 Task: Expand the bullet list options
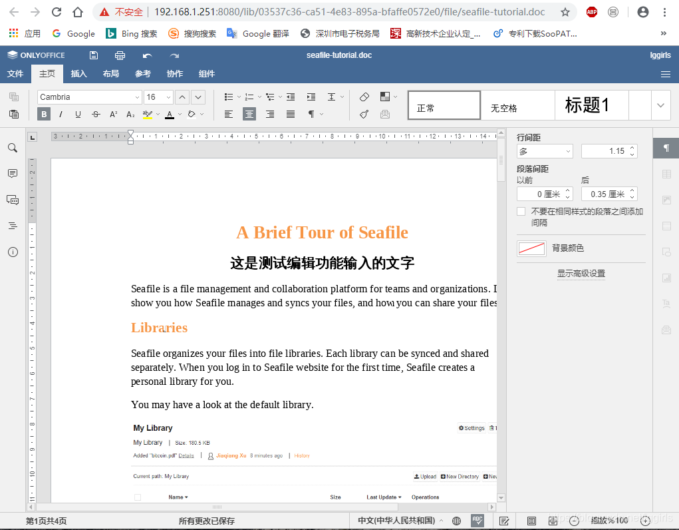point(239,97)
